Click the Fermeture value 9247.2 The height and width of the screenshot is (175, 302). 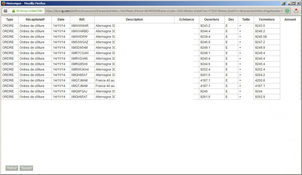pos(260,42)
